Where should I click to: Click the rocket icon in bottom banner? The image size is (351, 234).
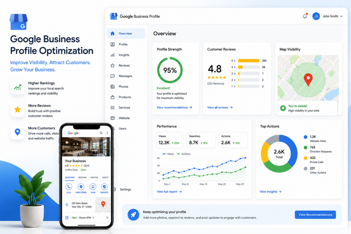click(x=133, y=214)
